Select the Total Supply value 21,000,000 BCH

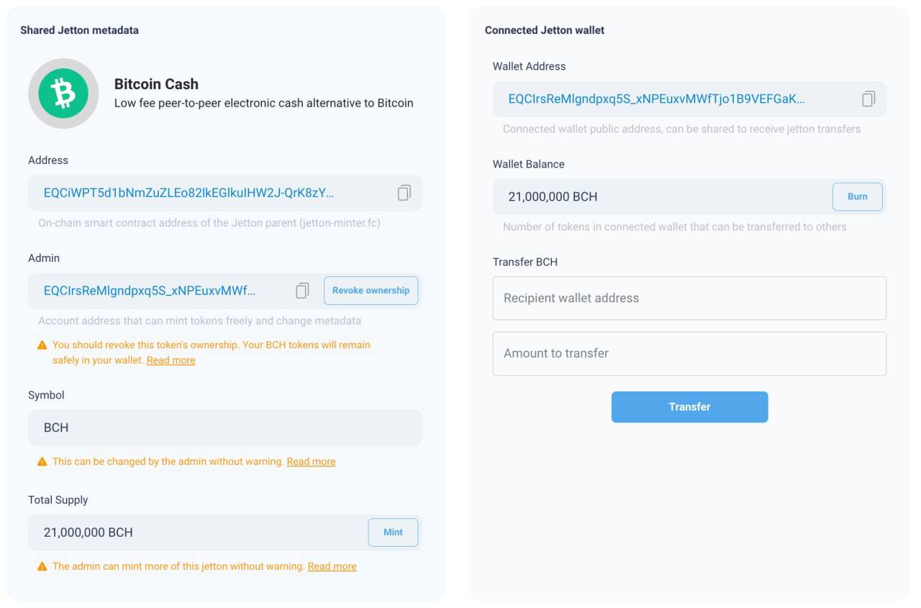pos(89,532)
